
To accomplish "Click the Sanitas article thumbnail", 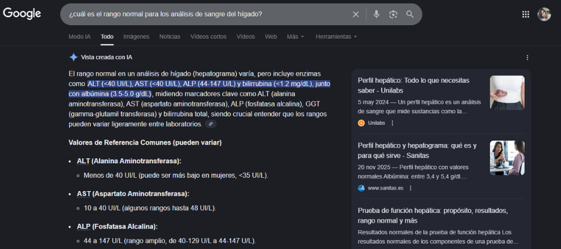I will pyautogui.click(x=507, y=158).
